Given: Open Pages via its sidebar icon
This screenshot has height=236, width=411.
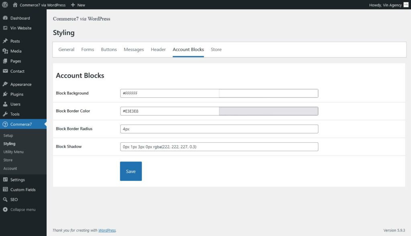Looking at the screenshot, I should [6, 61].
